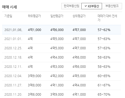Click the 상위평균가 column header
Image resolution: width=125 pixels, height=98 pixels.
[x=79, y=16]
